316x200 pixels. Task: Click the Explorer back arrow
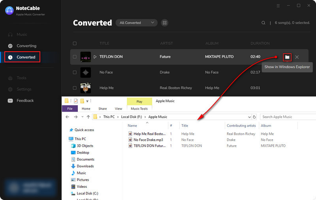(68, 117)
